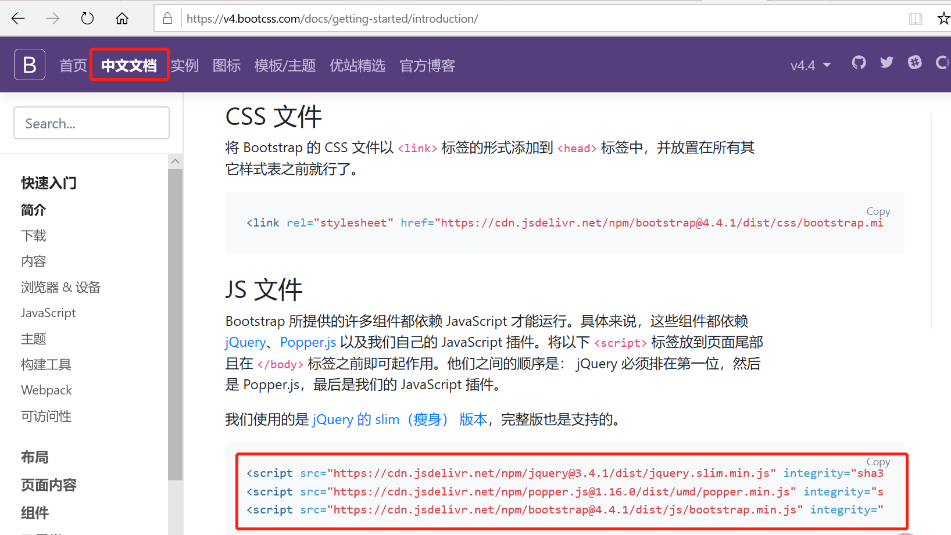Screen dimensions: 951x535
Task: Select 内容 in sidebar
Action: [x=34, y=261]
